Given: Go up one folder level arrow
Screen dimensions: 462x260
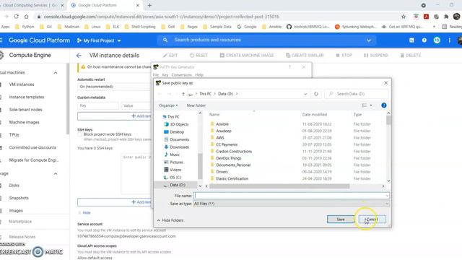Looking at the screenshot, I should tap(183, 94).
